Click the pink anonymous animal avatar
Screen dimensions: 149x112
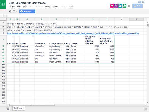click(x=112, y=6)
